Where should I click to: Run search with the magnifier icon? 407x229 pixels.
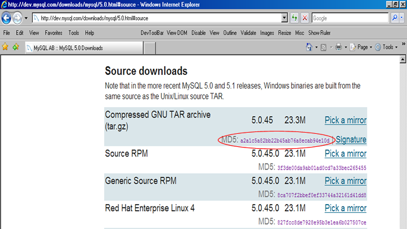395,18
